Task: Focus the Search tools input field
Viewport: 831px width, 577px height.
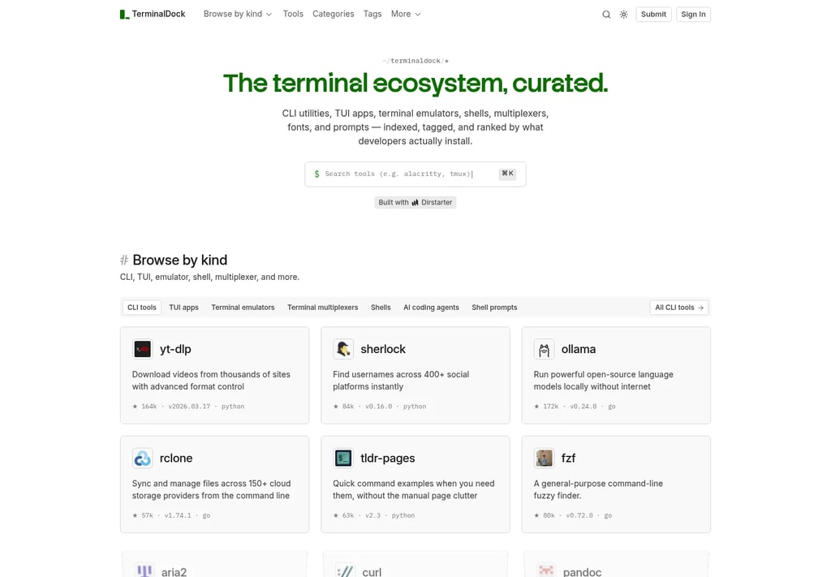Action: [415, 174]
